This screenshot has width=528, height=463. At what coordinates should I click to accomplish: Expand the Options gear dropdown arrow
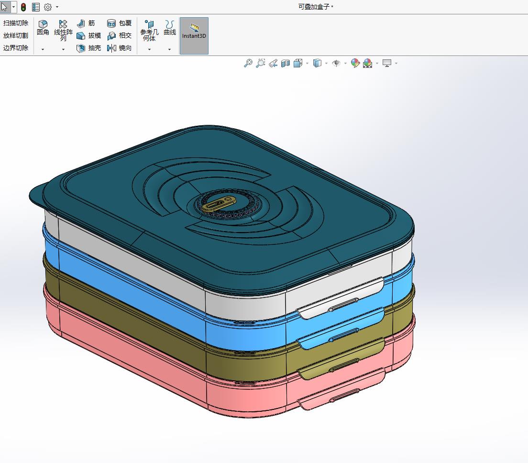57,7
